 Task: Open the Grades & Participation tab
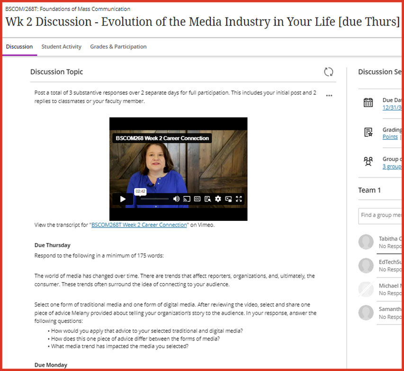[118, 47]
